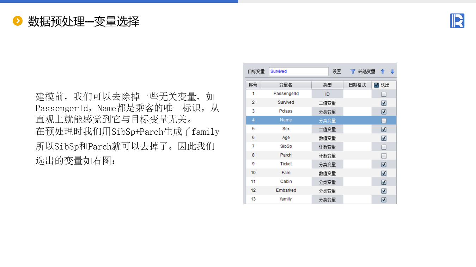Click the 序号 column header
Viewport: 476px width, 267px height.
pyautogui.click(x=253, y=85)
